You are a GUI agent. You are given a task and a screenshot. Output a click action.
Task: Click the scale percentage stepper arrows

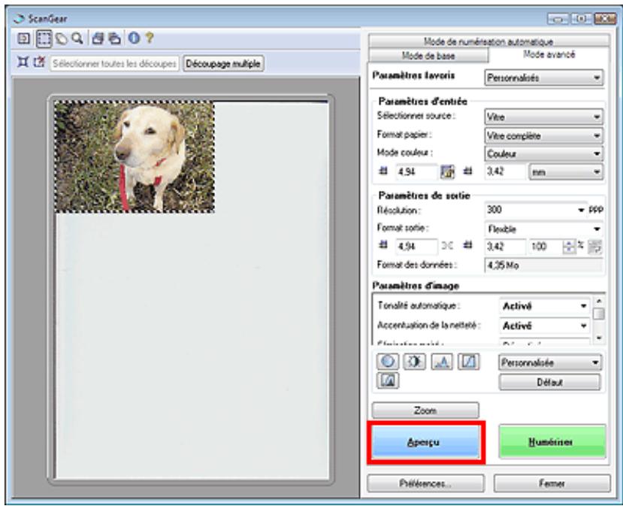pyautogui.click(x=569, y=247)
